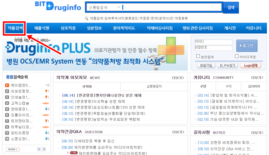Click the magnifier icon below search bar
Viewport: 269px width, 155px height.
(x=86, y=18)
